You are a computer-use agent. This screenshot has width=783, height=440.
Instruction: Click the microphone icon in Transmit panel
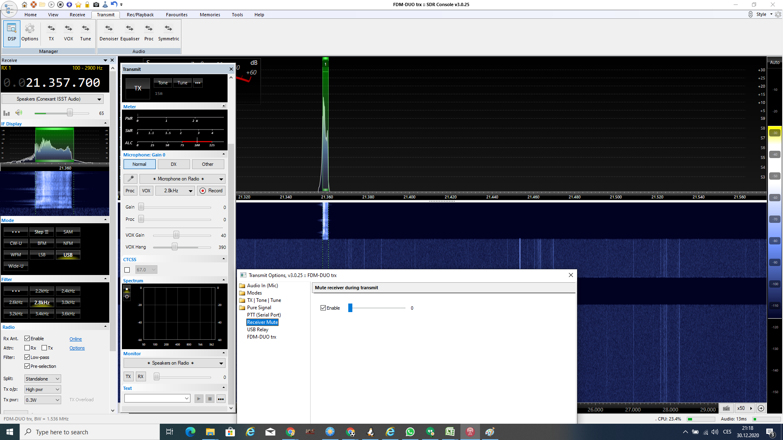click(130, 179)
